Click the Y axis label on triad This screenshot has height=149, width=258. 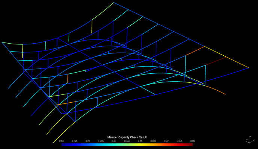tap(247, 140)
